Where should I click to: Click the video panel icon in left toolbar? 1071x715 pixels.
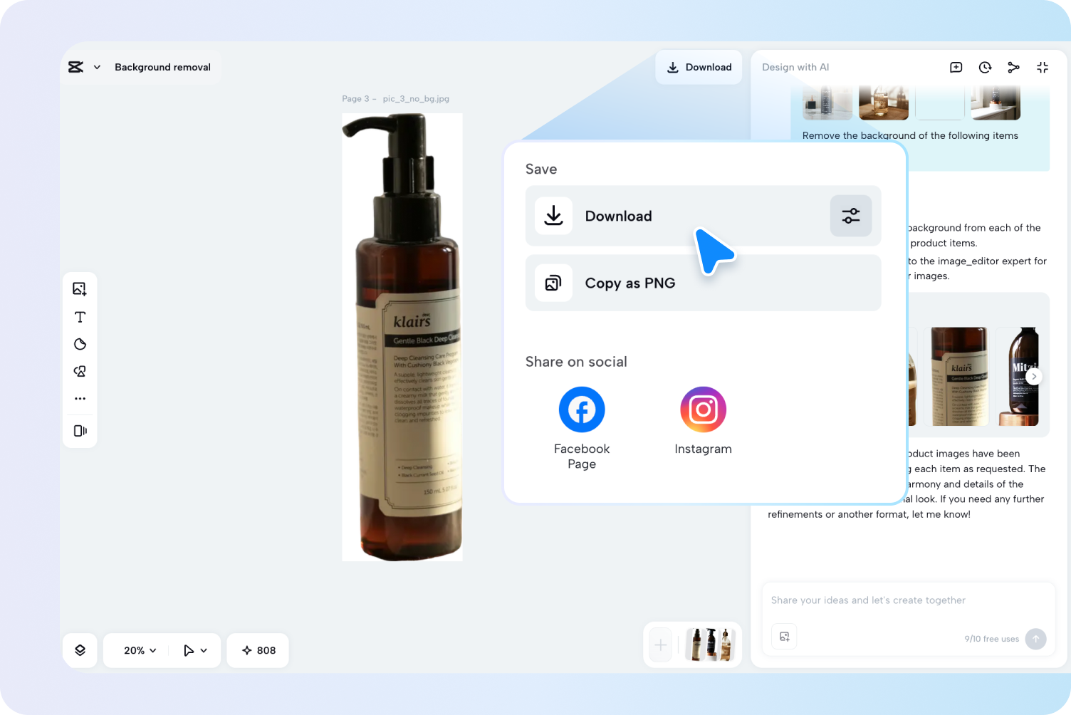80,431
